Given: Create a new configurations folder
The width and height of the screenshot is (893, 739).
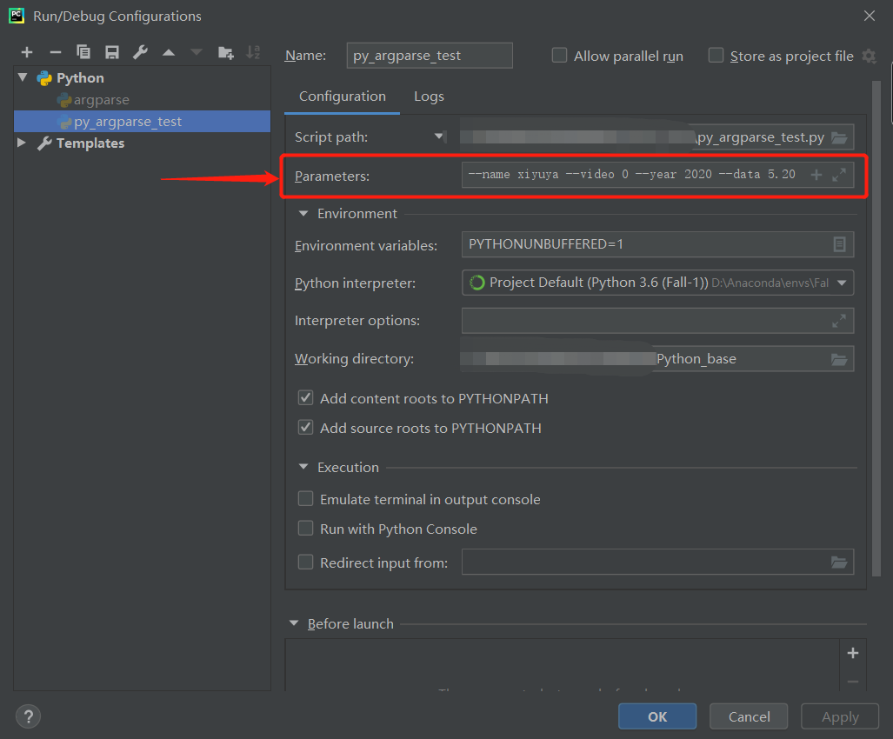Looking at the screenshot, I should click(225, 53).
